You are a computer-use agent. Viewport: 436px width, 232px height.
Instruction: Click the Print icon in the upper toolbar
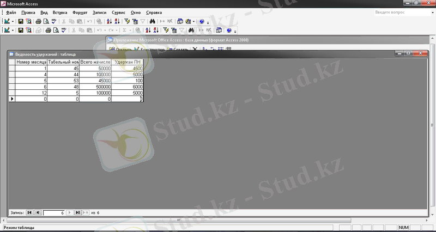(x=38, y=21)
